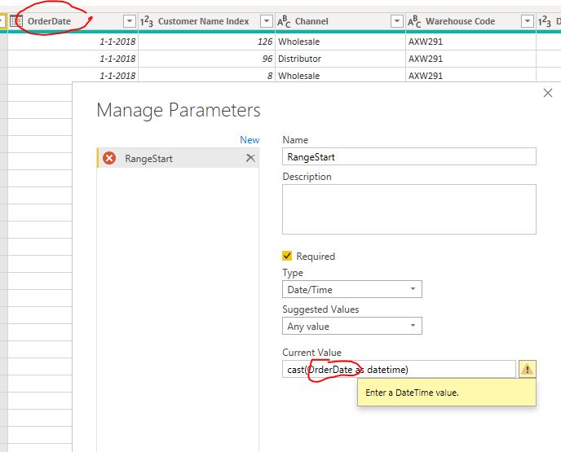Image resolution: width=561 pixels, height=452 pixels.
Task: Select the Channel column header
Action: (340, 21)
